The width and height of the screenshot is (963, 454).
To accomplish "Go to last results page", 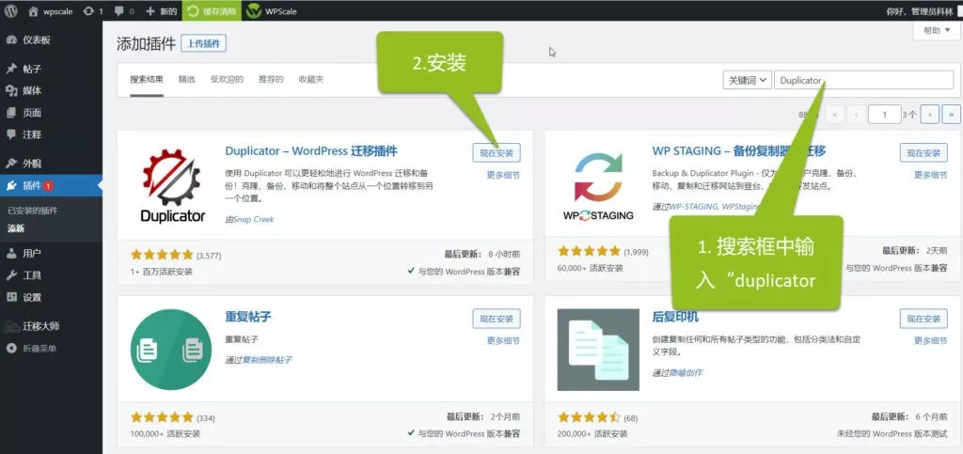I will [x=952, y=114].
